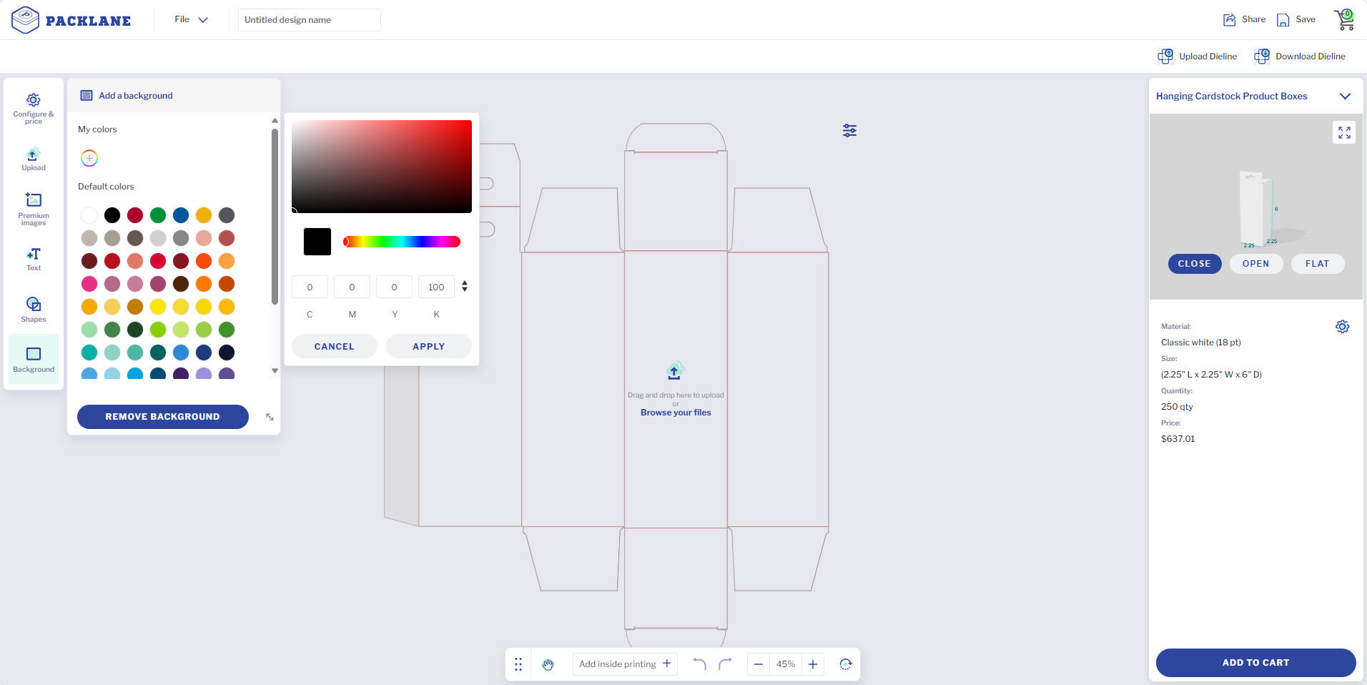Image resolution: width=1367 pixels, height=685 pixels.
Task: Apply the selected color
Action: [428, 346]
